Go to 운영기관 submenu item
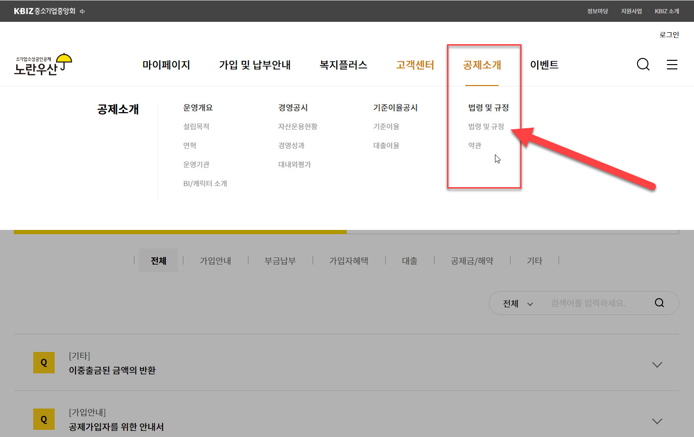The height and width of the screenshot is (437, 694). click(x=196, y=164)
